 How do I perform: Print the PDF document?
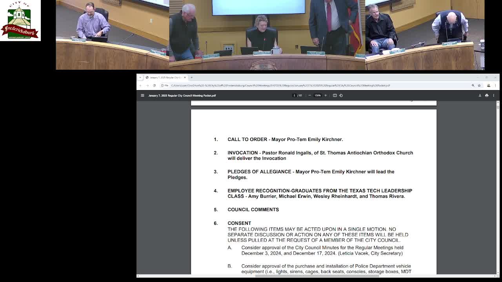coord(487,95)
